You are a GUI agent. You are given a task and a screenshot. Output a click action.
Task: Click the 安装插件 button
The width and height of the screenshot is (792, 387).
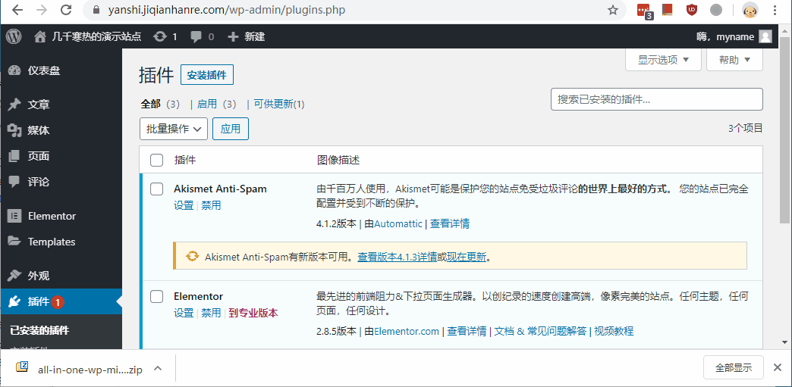[207, 75]
